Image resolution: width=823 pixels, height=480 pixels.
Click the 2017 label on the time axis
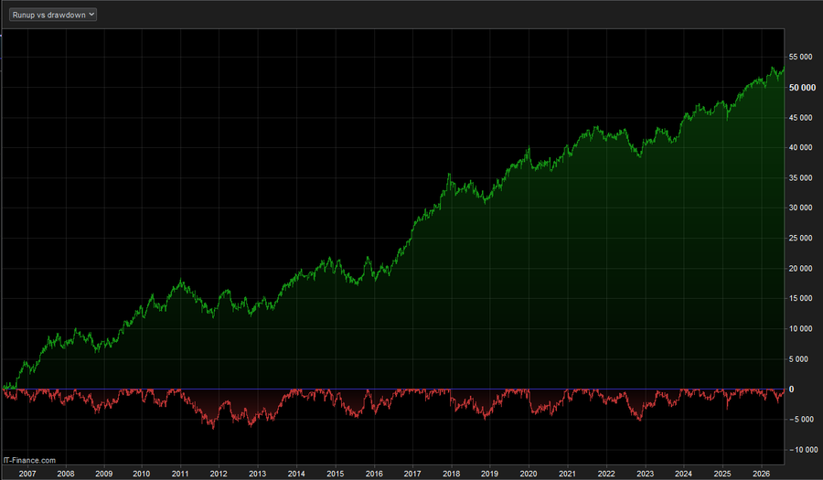tap(412, 474)
